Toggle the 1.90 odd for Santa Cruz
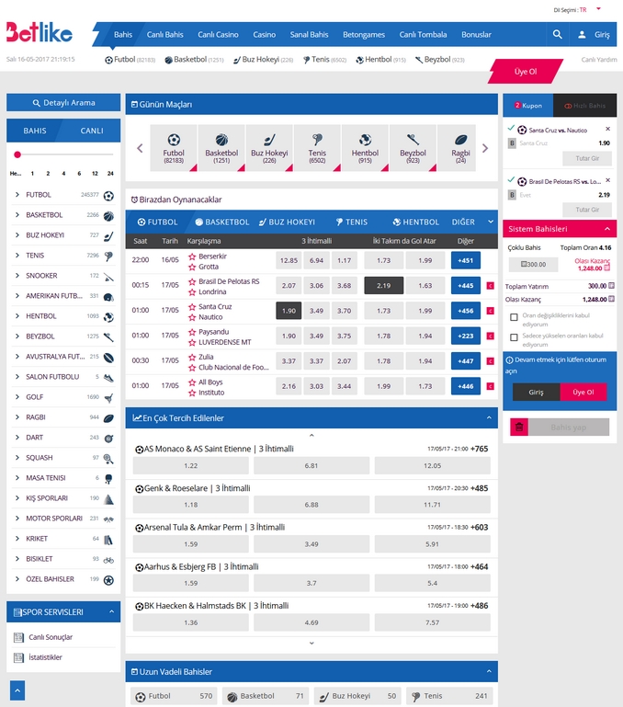The height and width of the screenshot is (707, 623). tap(289, 311)
